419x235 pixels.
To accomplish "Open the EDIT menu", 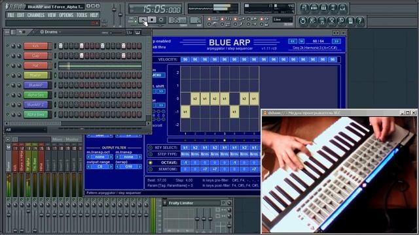I will click(x=20, y=15).
